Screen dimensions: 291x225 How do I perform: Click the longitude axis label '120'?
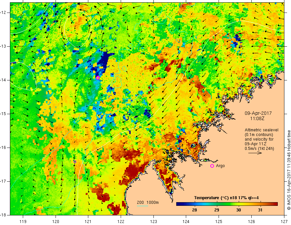point(56,221)
